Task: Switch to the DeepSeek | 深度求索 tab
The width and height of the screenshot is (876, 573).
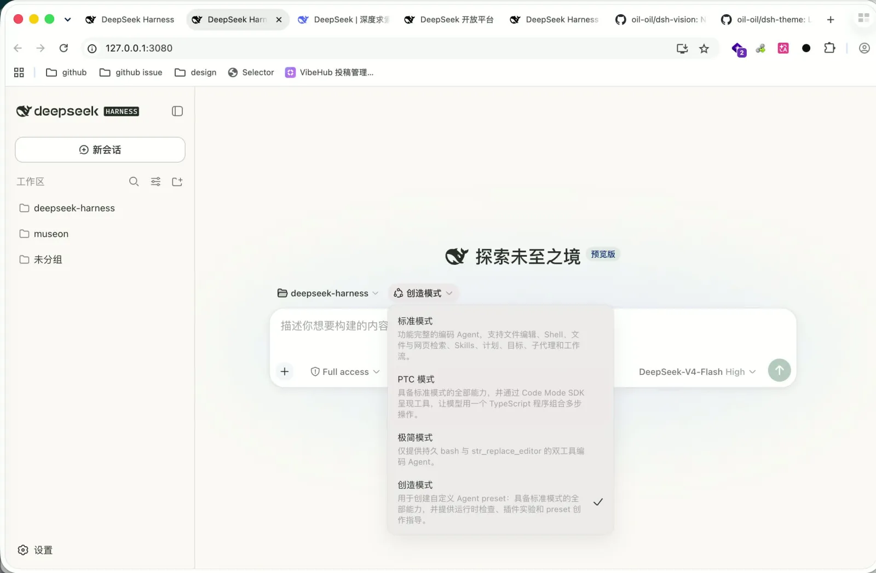Action: coord(344,20)
